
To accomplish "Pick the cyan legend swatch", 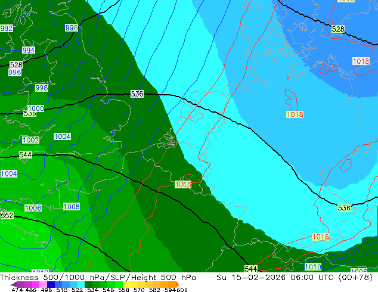I will [81, 284].
